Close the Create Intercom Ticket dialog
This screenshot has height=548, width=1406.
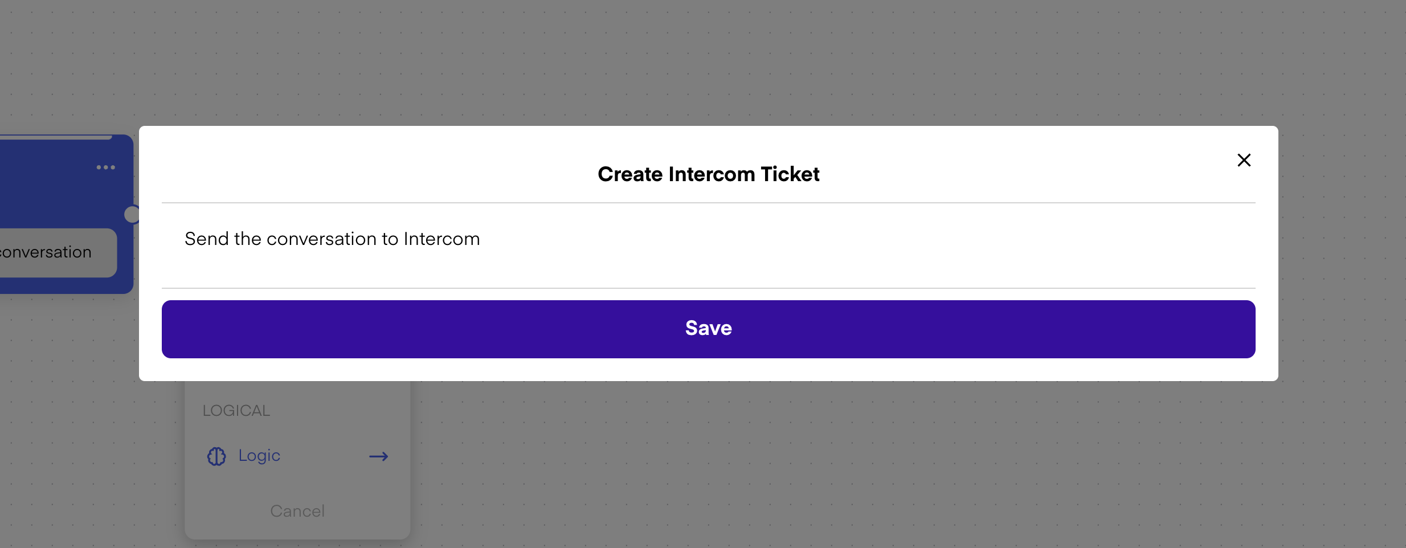point(1244,160)
